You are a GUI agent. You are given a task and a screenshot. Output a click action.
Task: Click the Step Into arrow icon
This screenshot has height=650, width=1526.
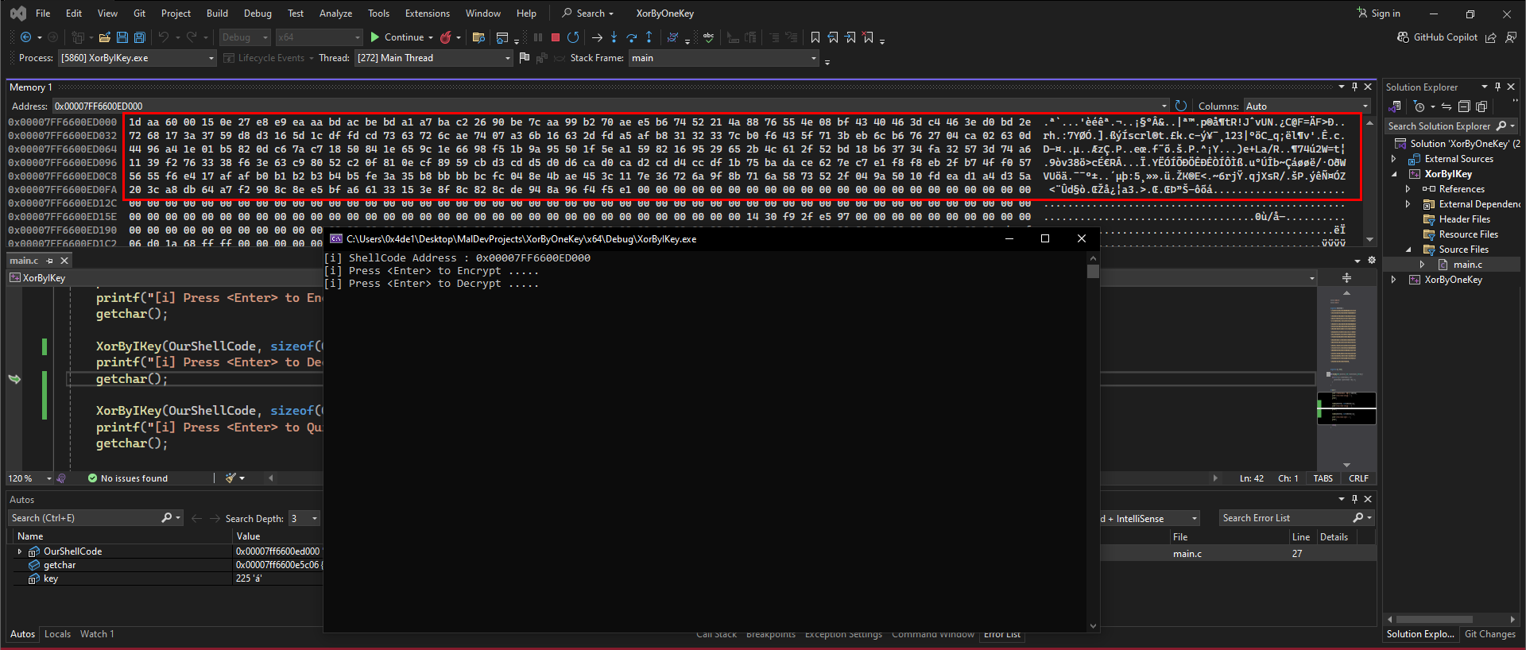coord(614,37)
